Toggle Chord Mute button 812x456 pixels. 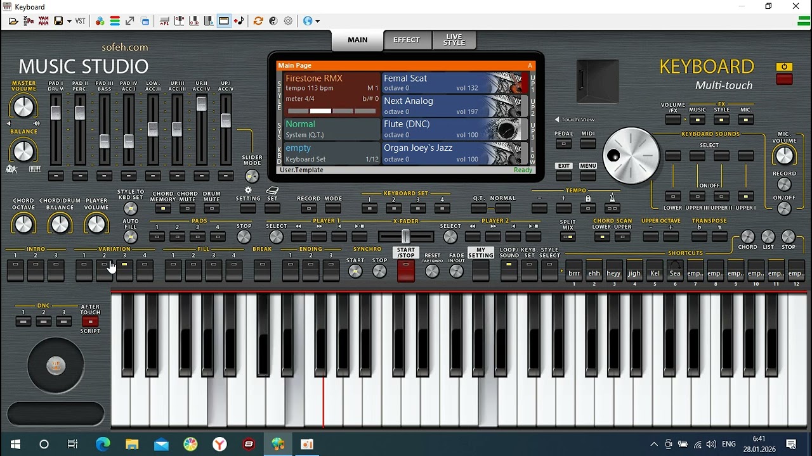click(187, 208)
